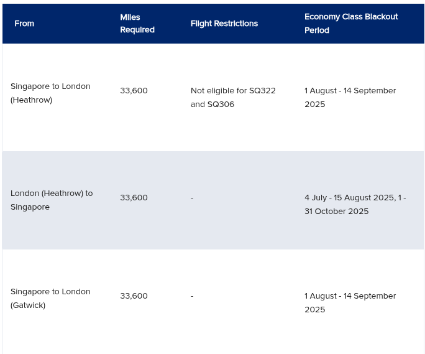The height and width of the screenshot is (354, 425).
Task: Click 33,600 miles for Singapore to Heathrow
Action: point(134,91)
